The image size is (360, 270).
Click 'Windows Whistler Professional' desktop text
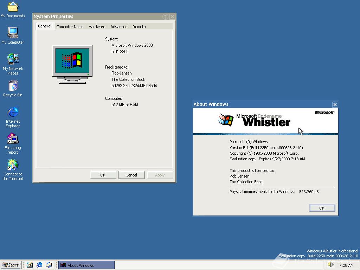pyautogui.click(x=332, y=251)
